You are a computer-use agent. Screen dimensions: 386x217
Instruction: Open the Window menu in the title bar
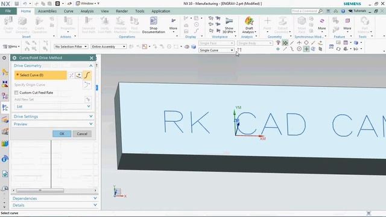point(87,4)
